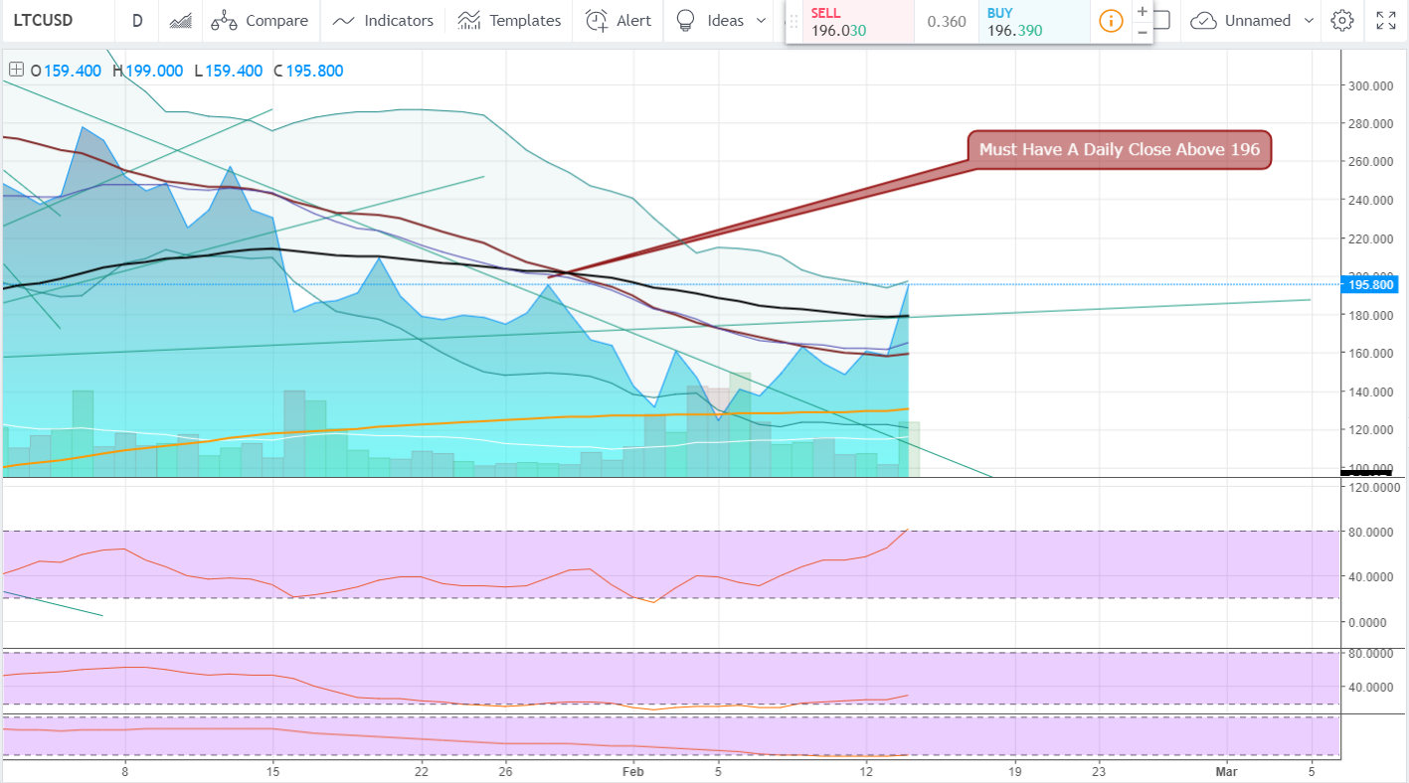Screen dimensions: 1409x783
Task: Click the high value 199.000 in legend
Action: tap(154, 71)
